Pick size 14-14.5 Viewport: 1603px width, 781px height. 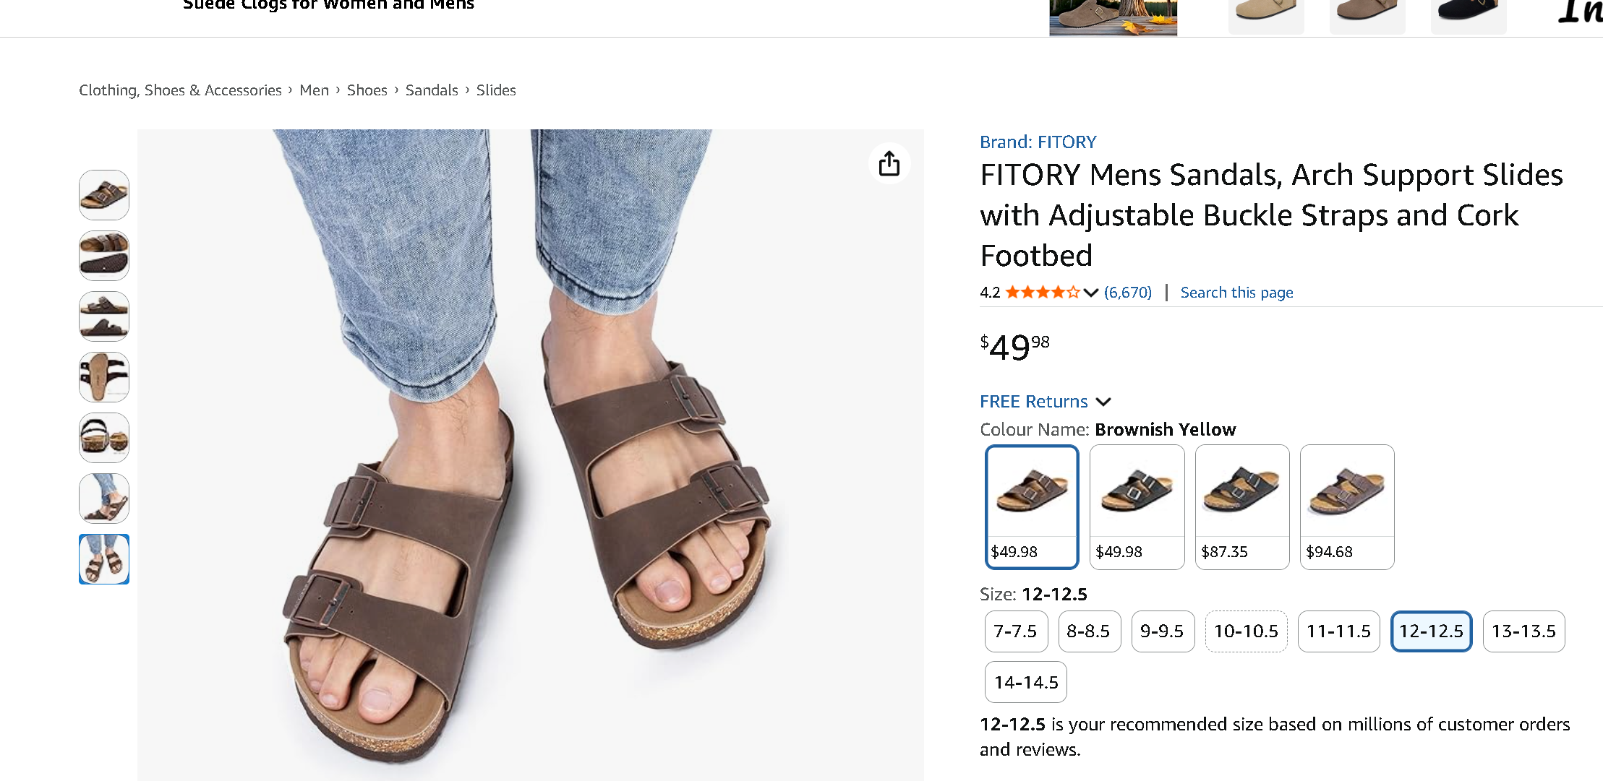point(1025,682)
